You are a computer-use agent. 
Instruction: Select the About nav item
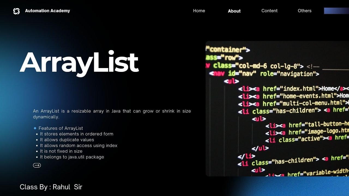pyautogui.click(x=234, y=11)
